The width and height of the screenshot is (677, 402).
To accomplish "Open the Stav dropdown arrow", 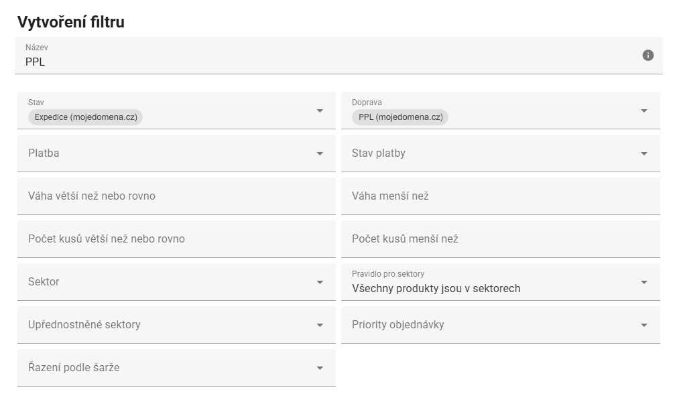I will click(320, 111).
